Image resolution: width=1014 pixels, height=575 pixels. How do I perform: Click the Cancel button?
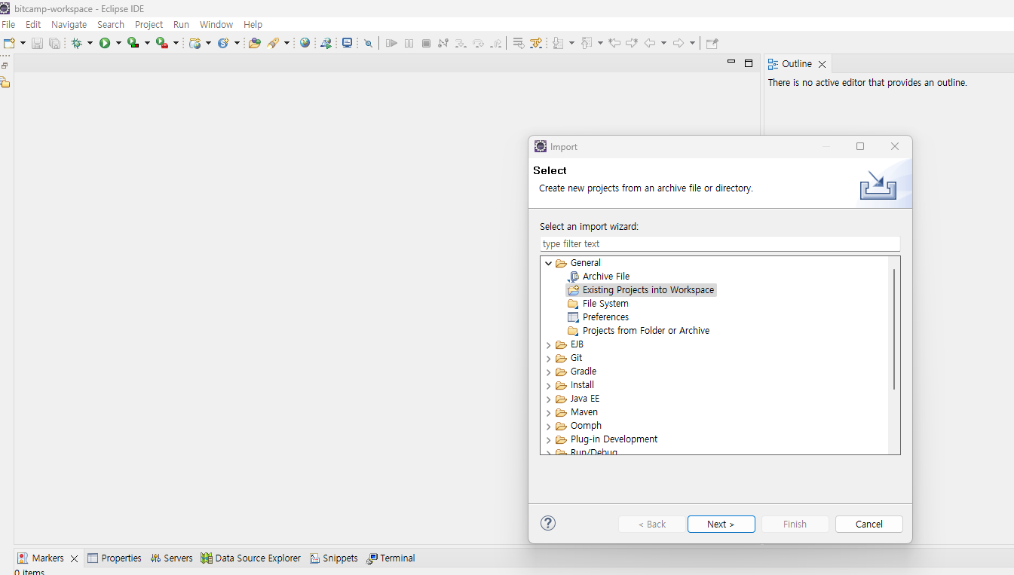(x=868, y=524)
